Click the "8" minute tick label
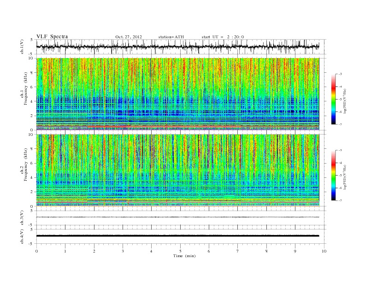The width and height of the screenshot is (365, 282). click(266, 251)
